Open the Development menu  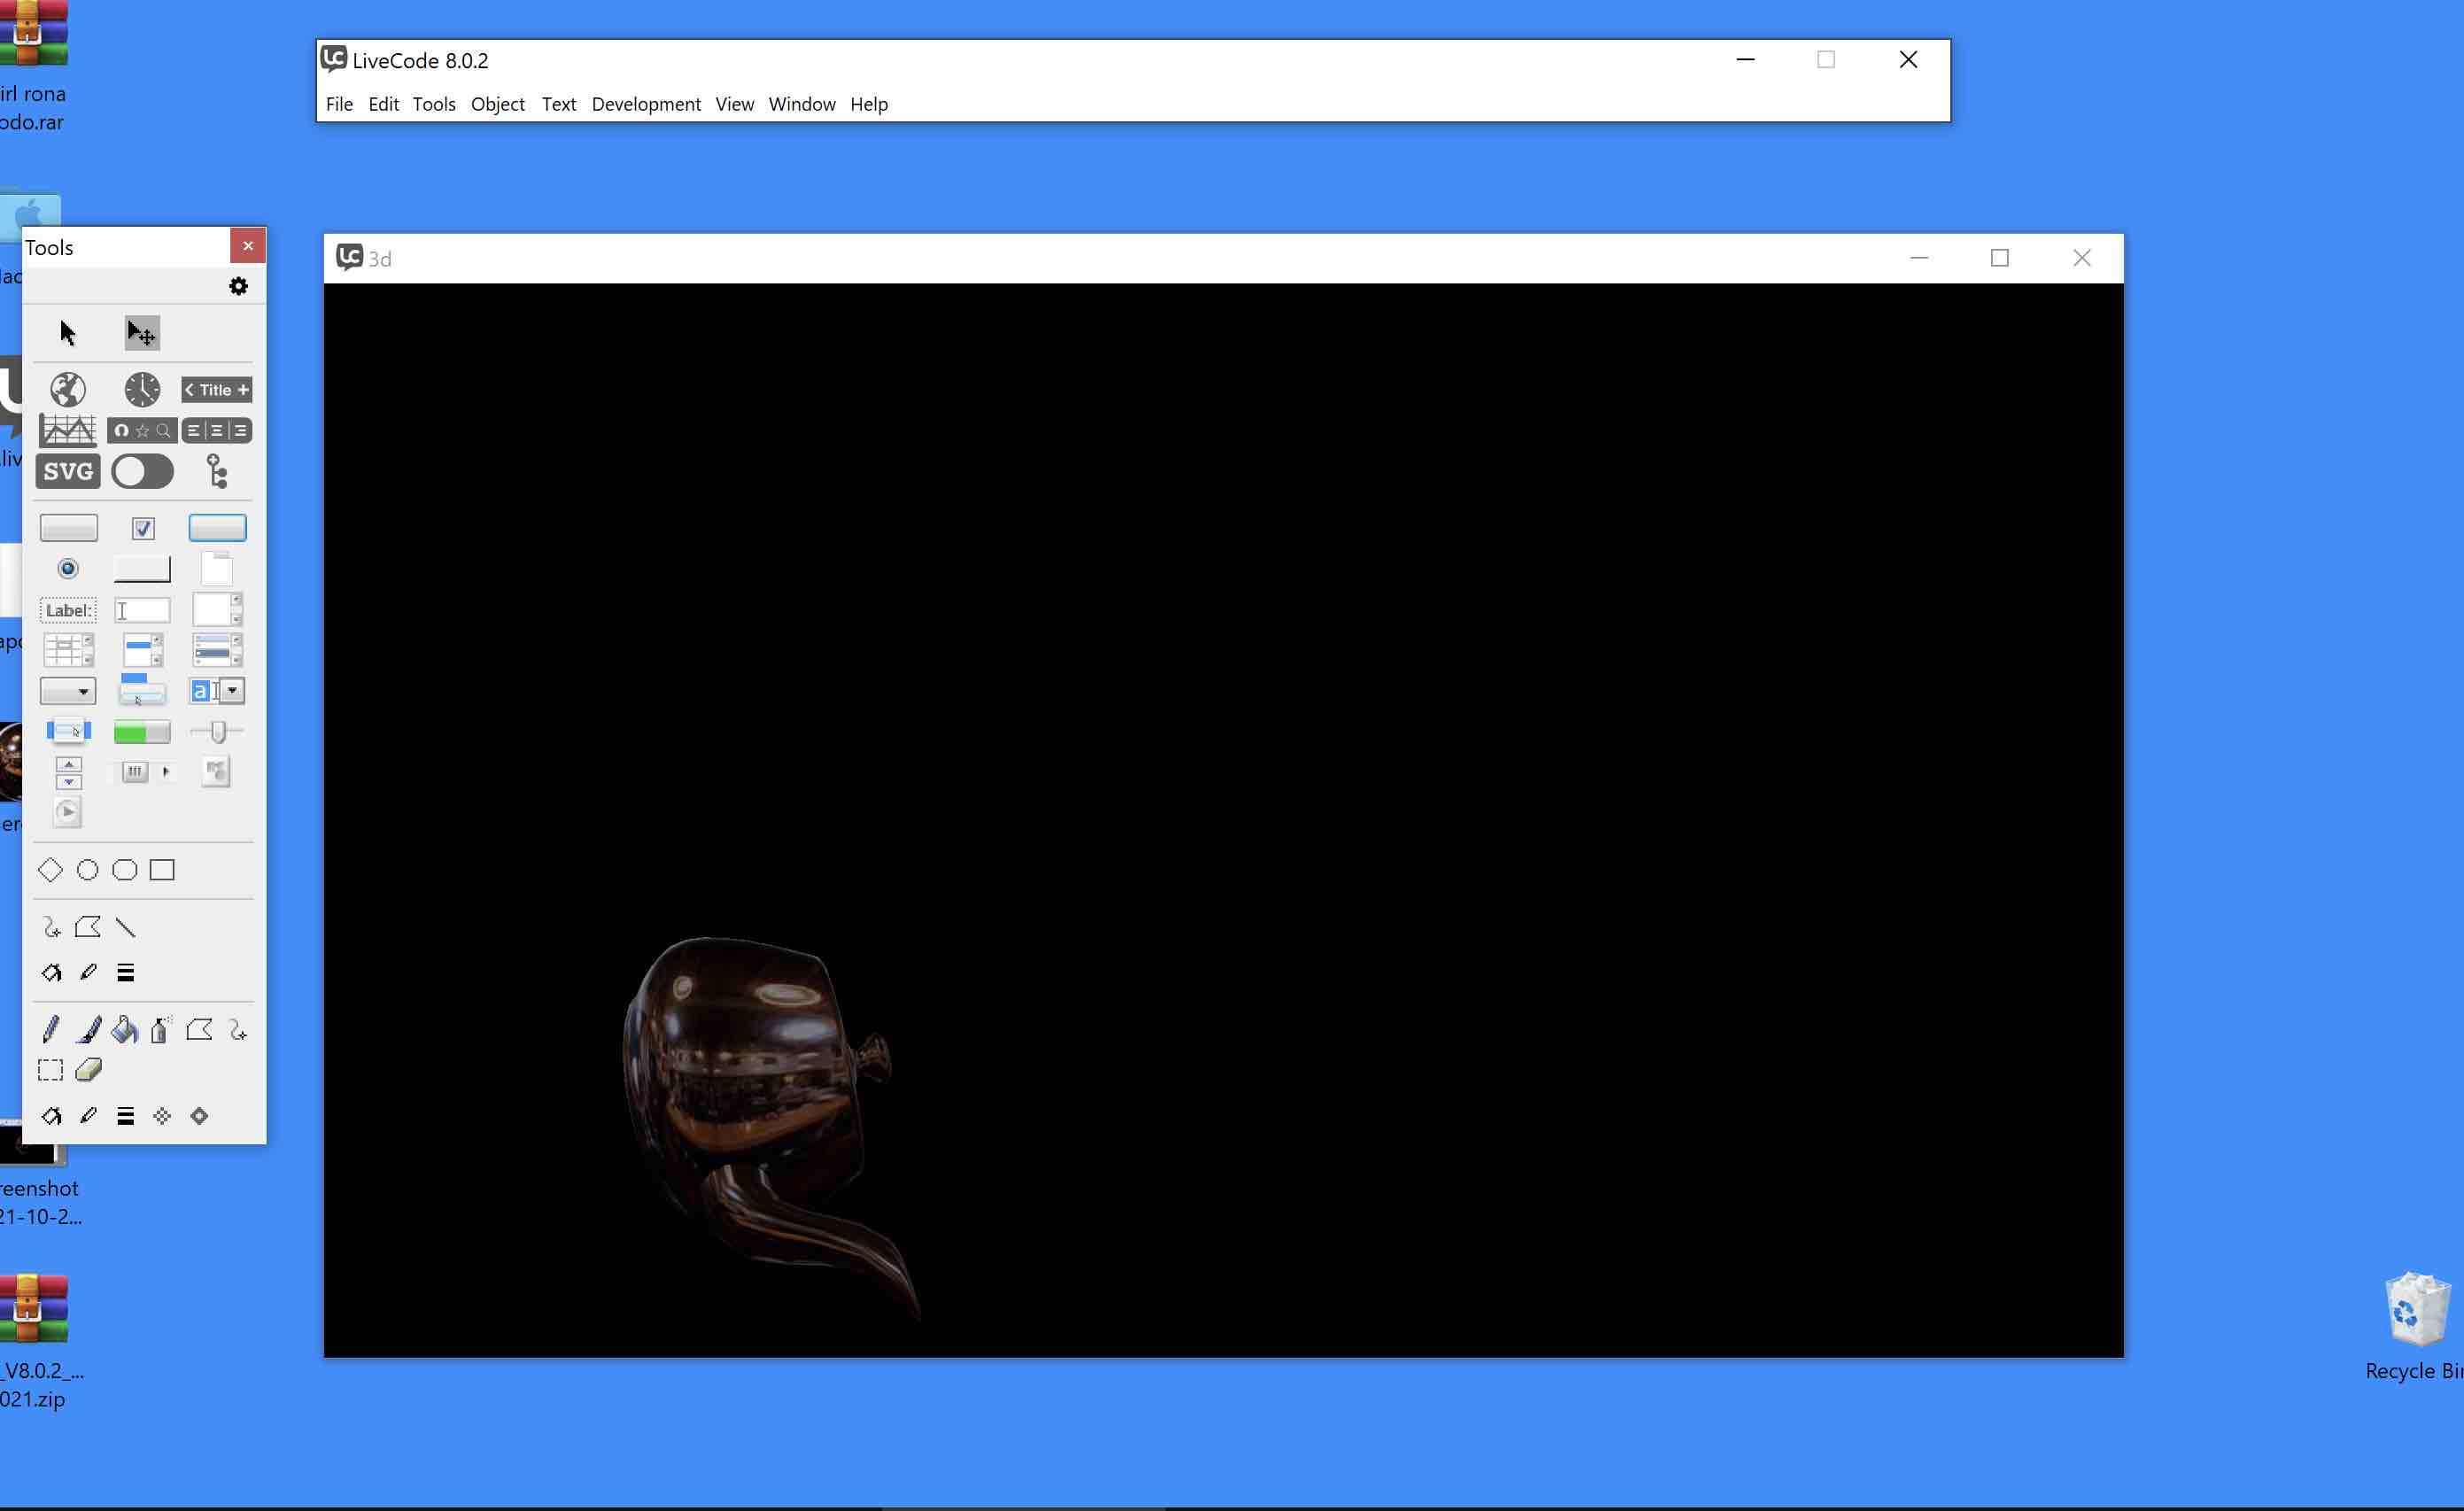[x=646, y=104]
